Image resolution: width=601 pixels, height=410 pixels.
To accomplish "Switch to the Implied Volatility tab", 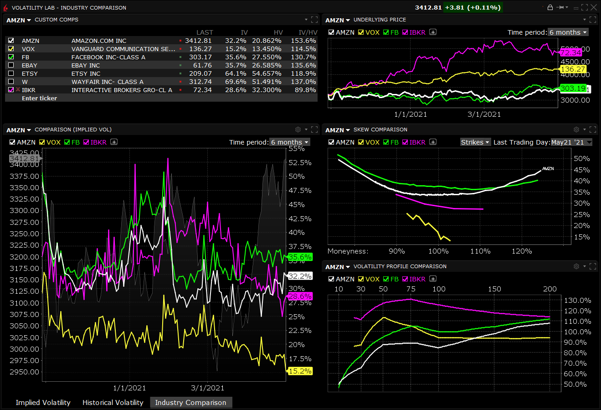I will click(x=43, y=403).
